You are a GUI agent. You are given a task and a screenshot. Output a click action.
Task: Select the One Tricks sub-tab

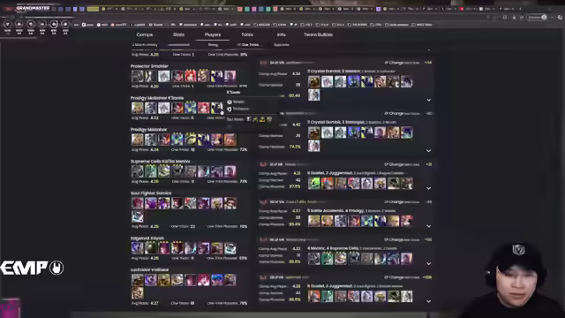248,45
